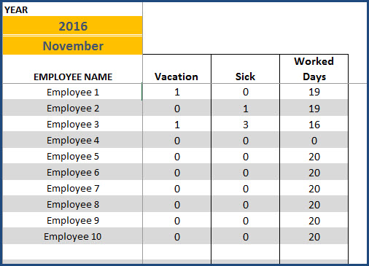Click Employee 7's Sick value

coord(246,188)
